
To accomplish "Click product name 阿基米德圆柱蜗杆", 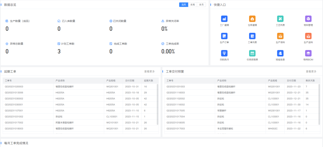I will 65,123.
